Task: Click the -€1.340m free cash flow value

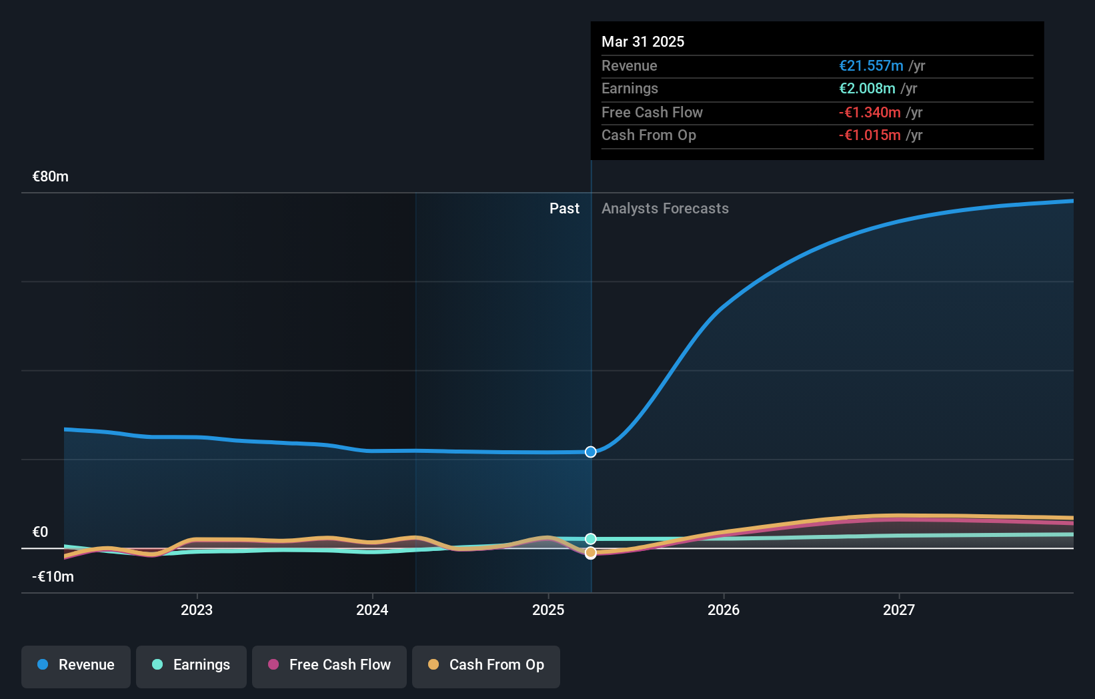Action: [x=870, y=112]
